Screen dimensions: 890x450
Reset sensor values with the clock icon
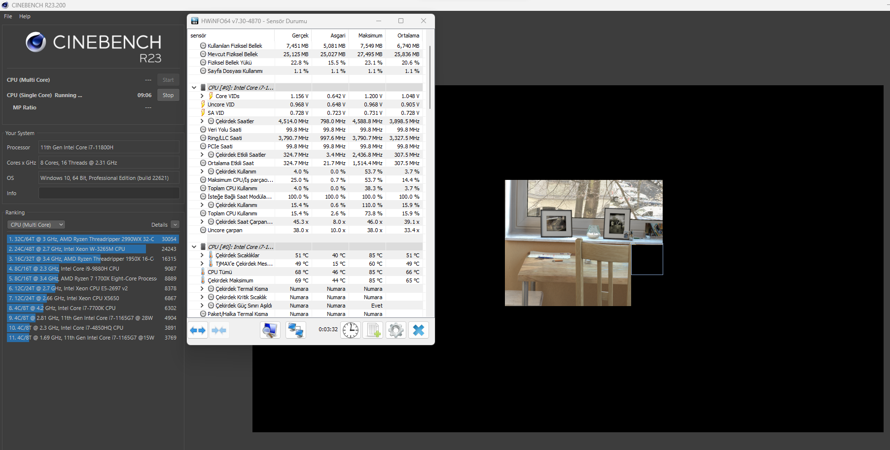pyautogui.click(x=351, y=330)
